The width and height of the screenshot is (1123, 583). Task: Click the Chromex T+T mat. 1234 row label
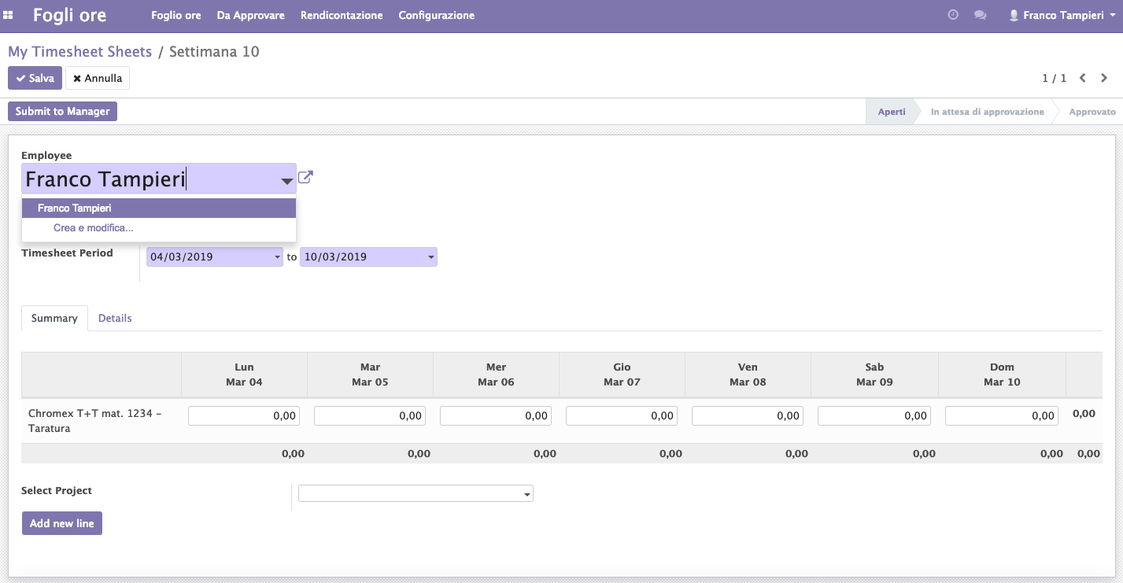point(94,421)
